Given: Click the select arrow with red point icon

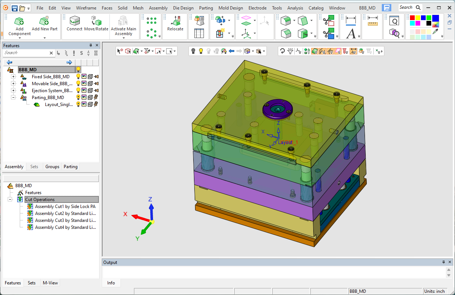Looking at the screenshot, I should click(x=120, y=51).
